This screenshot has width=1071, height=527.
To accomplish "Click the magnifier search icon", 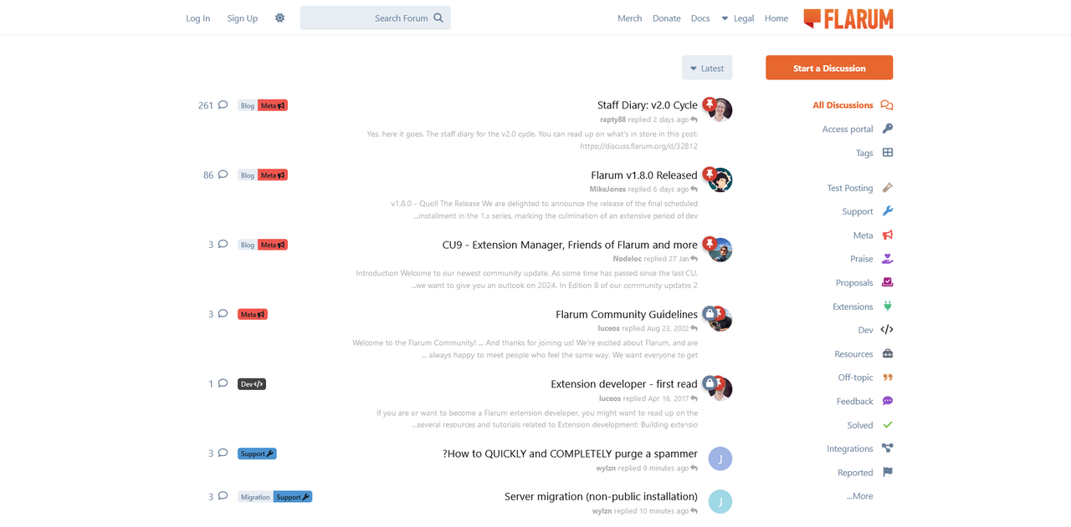I will coord(438,18).
